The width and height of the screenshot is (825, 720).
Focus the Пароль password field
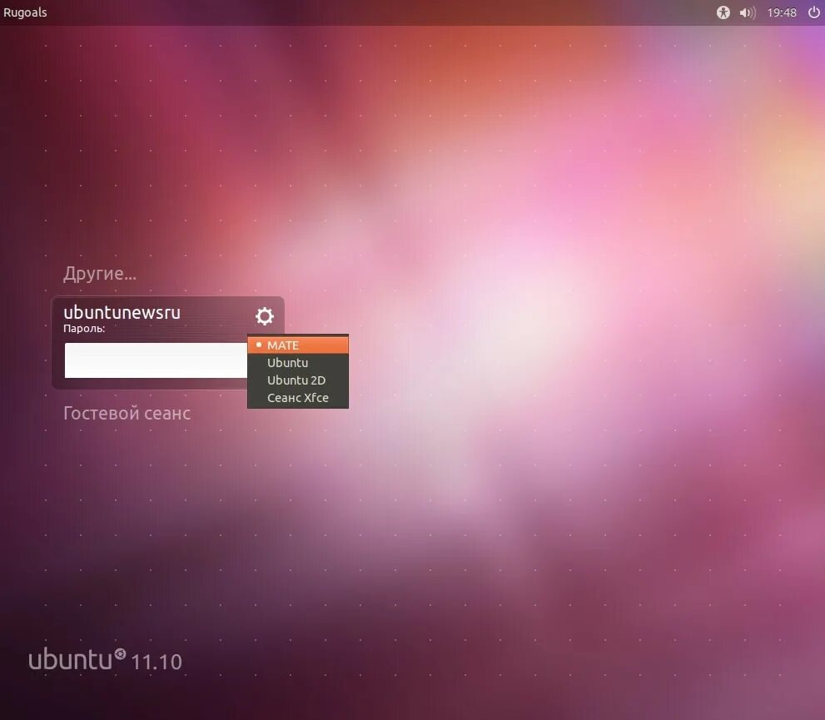[x=156, y=360]
